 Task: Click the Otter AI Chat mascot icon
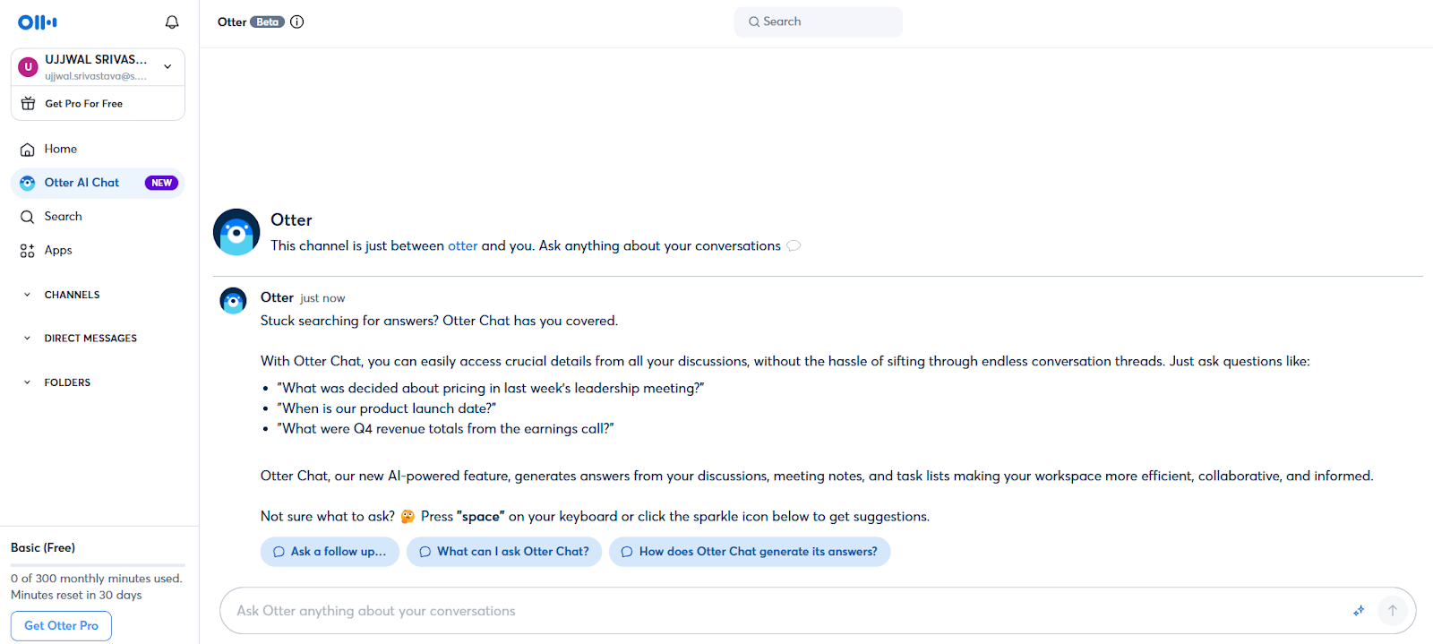coord(28,183)
